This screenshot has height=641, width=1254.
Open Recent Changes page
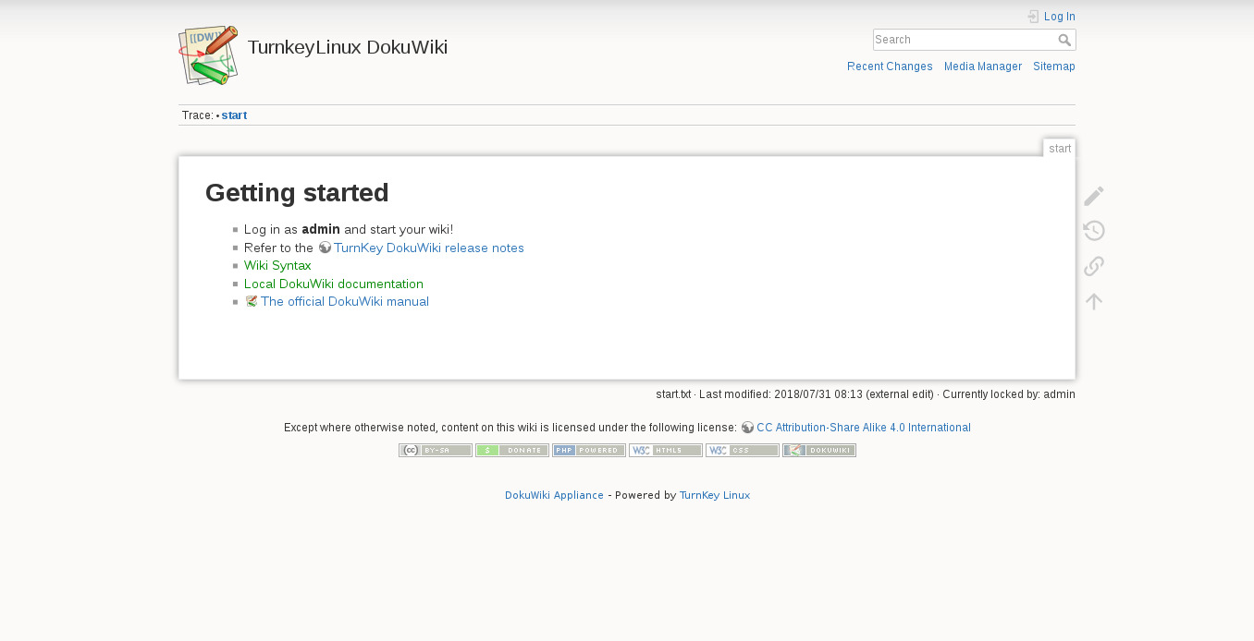click(x=890, y=67)
